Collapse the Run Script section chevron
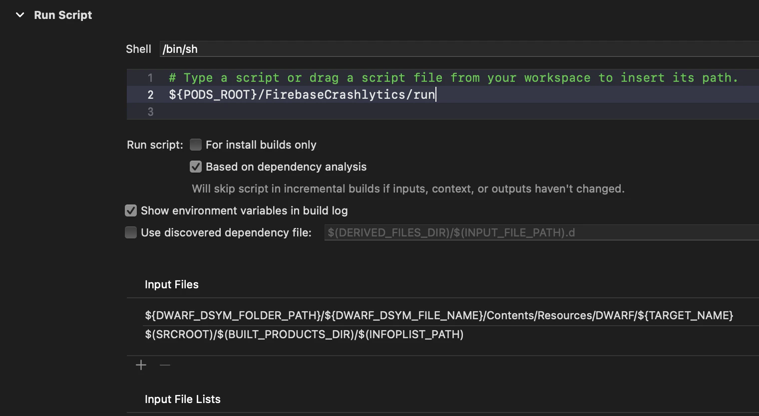This screenshot has height=416, width=759. (20, 15)
